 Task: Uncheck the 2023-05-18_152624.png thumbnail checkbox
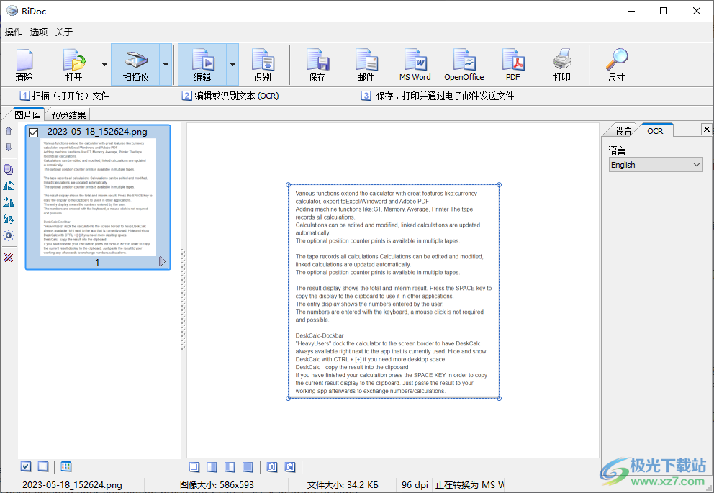click(33, 132)
